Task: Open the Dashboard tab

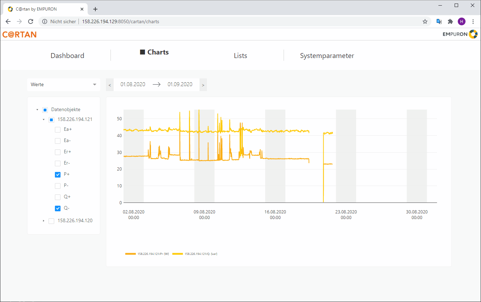Action: coord(67,56)
